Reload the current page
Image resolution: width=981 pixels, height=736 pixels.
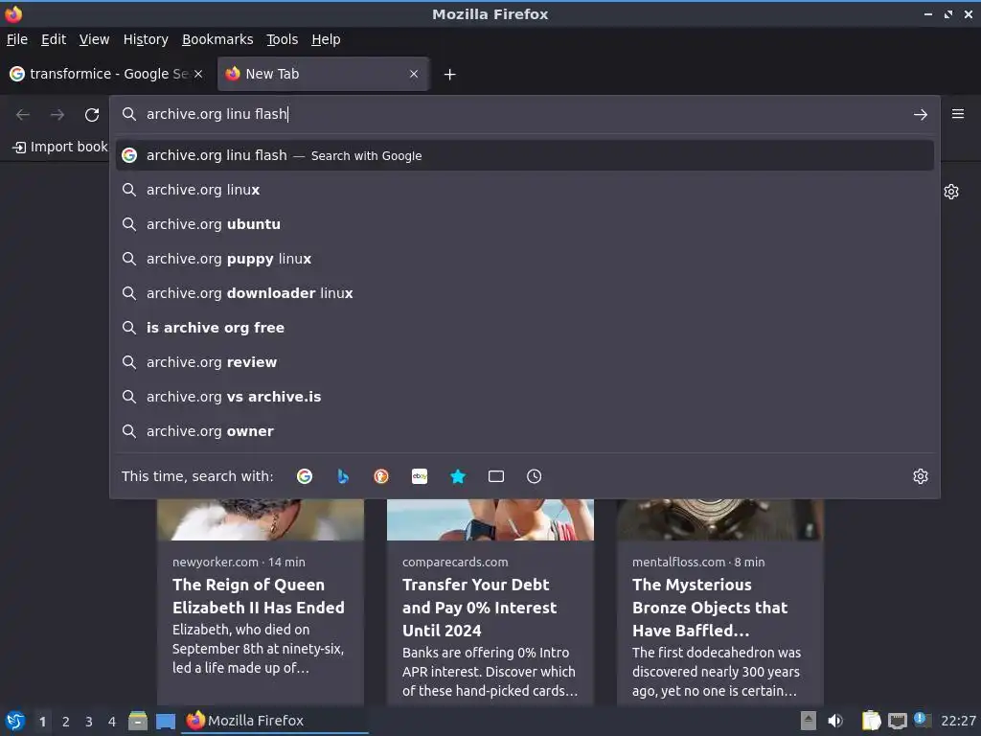92,115
